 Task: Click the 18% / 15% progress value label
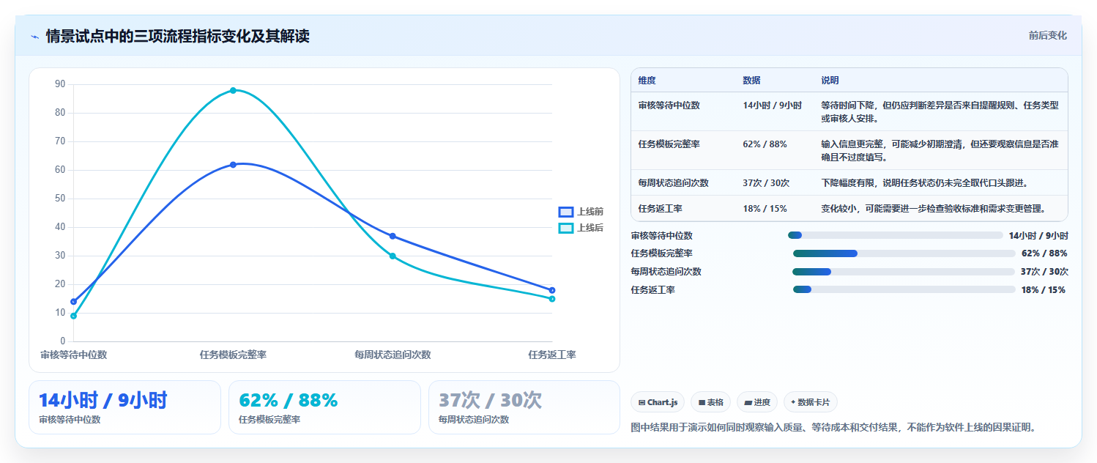tap(1044, 290)
